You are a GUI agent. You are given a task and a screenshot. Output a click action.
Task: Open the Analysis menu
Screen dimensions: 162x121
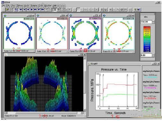[x=34, y=5]
